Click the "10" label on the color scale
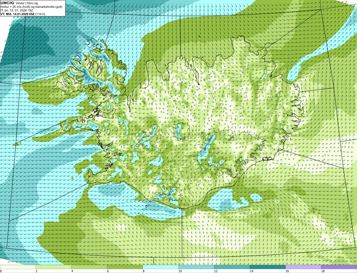This screenshot has width=357, height=273. [x=180, y=271]
